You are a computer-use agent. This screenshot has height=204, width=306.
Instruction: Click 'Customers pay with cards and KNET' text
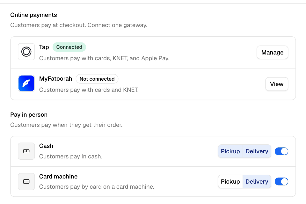[89, 90]
